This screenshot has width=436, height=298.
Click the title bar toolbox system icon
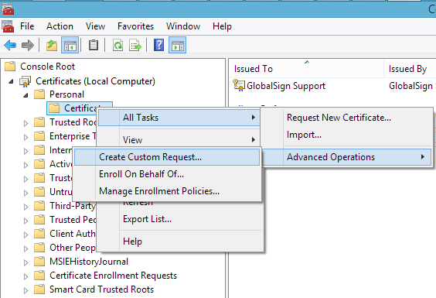tap(8, 9)
